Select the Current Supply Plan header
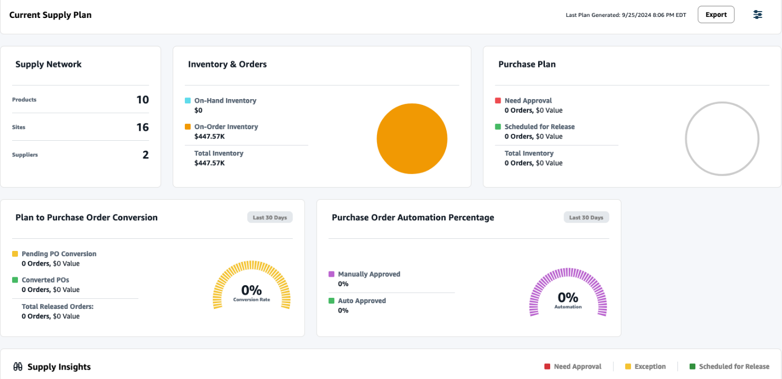Screen dimensions: 782x379 [50, 15]
